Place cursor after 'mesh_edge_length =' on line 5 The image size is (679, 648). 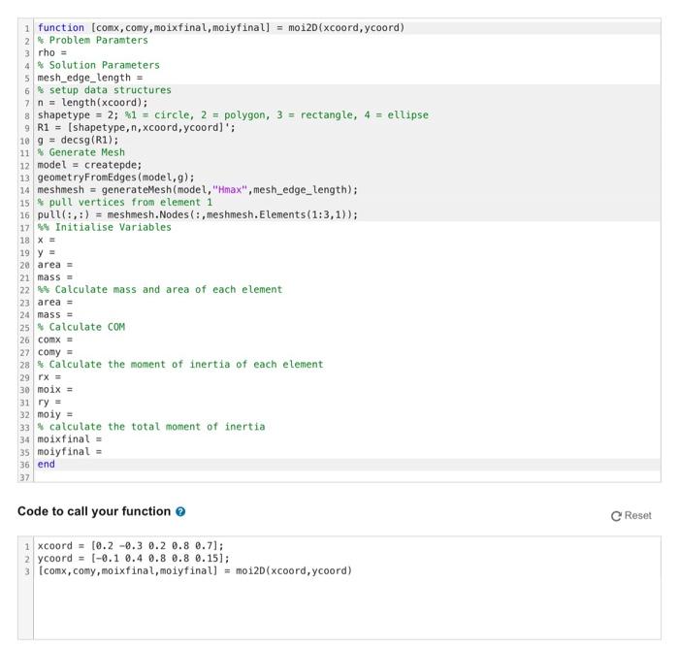point(145,78)
